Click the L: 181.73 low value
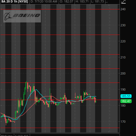 [97, 2]
